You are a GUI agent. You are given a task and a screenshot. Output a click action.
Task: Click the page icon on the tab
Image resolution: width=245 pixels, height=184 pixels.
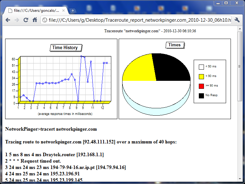coord(10,11)
